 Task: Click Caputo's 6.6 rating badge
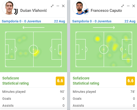pyautogui.click(x=131, y=81)
